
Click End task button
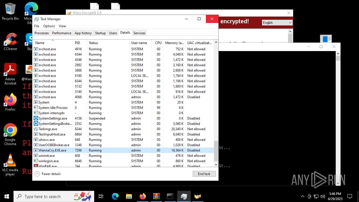204,174
